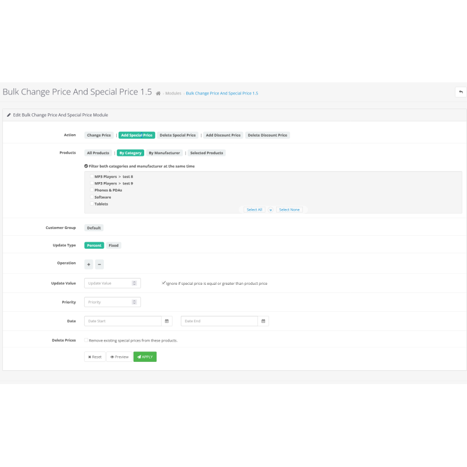
Task: Select the minus (−) operation icon
Action: point(99,264)
